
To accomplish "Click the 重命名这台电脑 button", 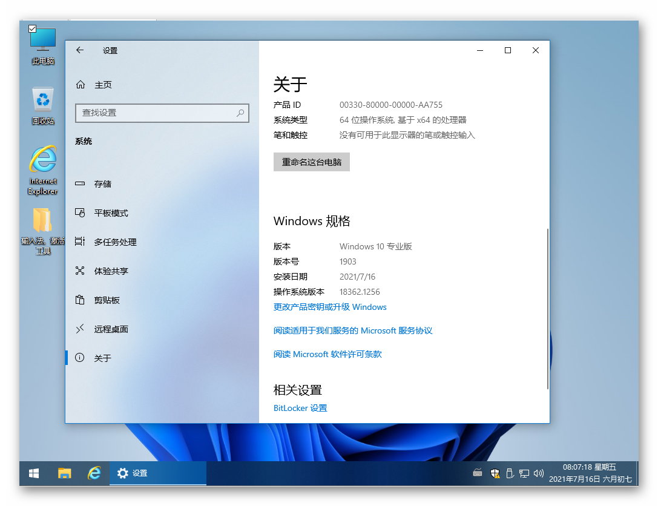I will pos(311,162).
